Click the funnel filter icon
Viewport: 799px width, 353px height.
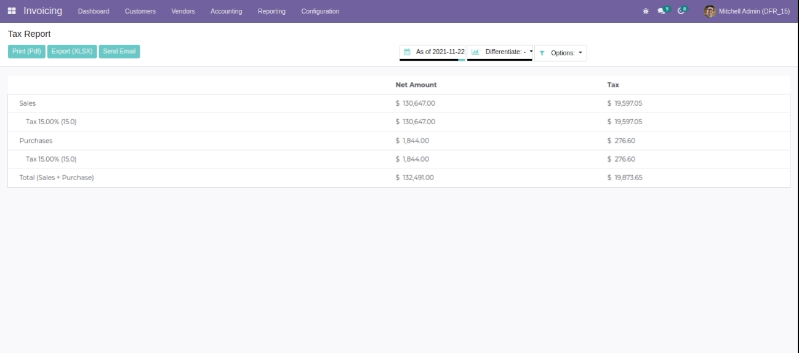coord(542,54)
